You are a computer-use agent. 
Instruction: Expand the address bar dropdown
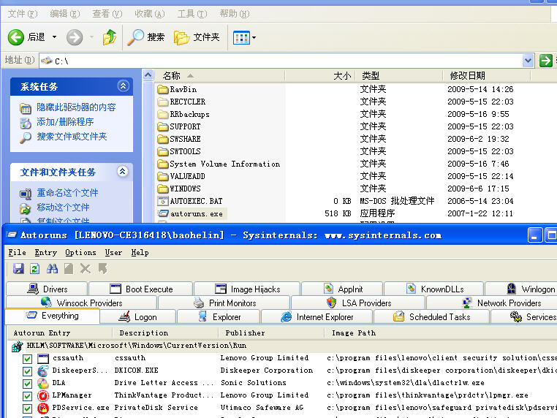[x=528, y=61]
